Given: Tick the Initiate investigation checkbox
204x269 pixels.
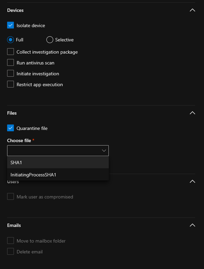Looking at the screenshot, I should coord(11,74).
